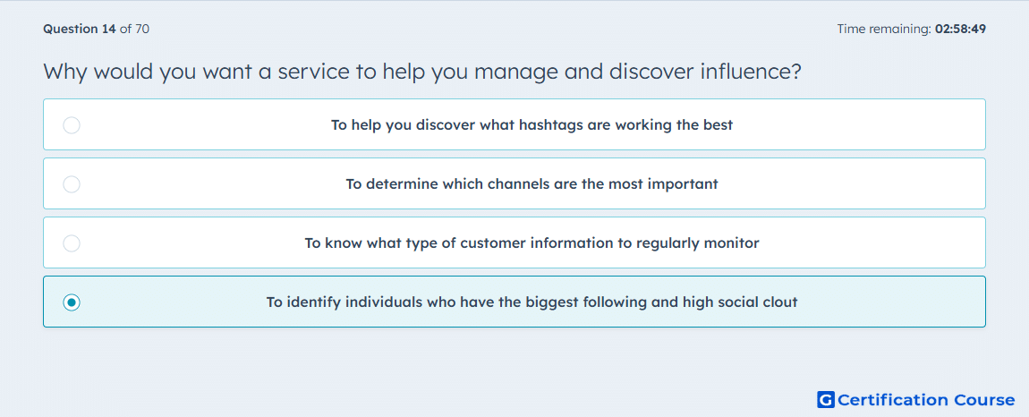Choose answer 'To help you discover what hashtags are working the best'
The width and height of the screenshot is (1029, 417).
tap(514, 124)
